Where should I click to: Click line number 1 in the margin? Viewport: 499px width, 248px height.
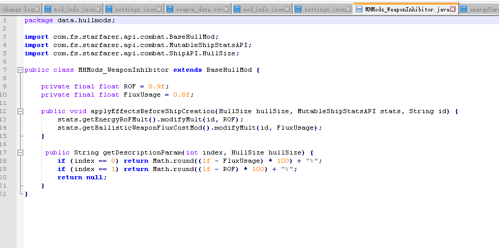coord(4,20)
